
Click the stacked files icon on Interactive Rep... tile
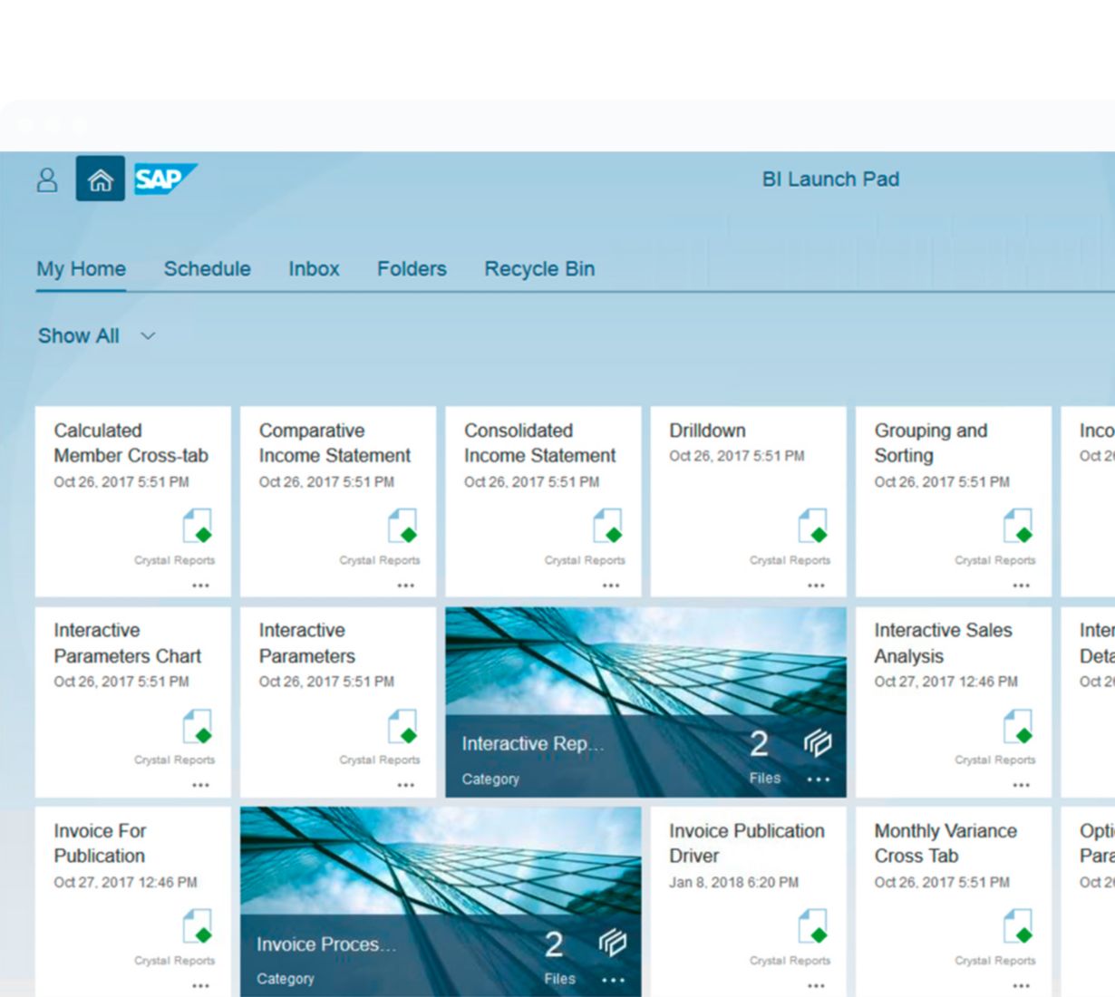pos(817,743)
